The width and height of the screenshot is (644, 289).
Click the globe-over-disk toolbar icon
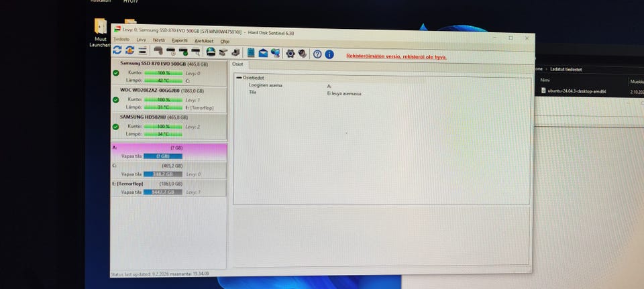[x=211, y=52]
